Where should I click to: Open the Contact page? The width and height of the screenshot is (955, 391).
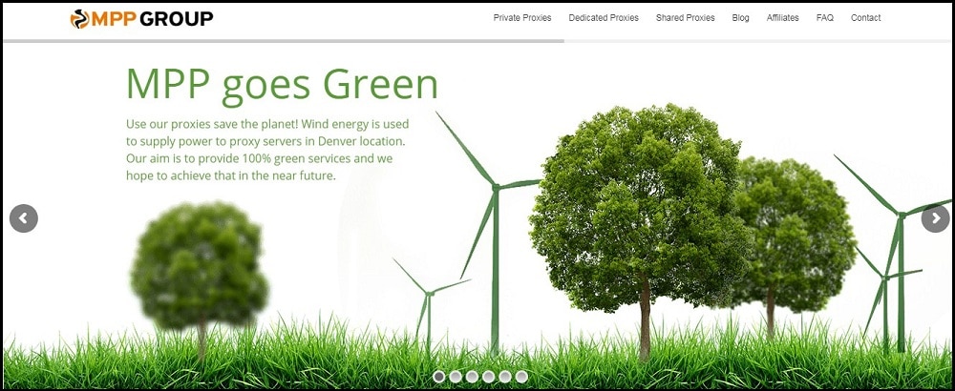click(865, 18)
